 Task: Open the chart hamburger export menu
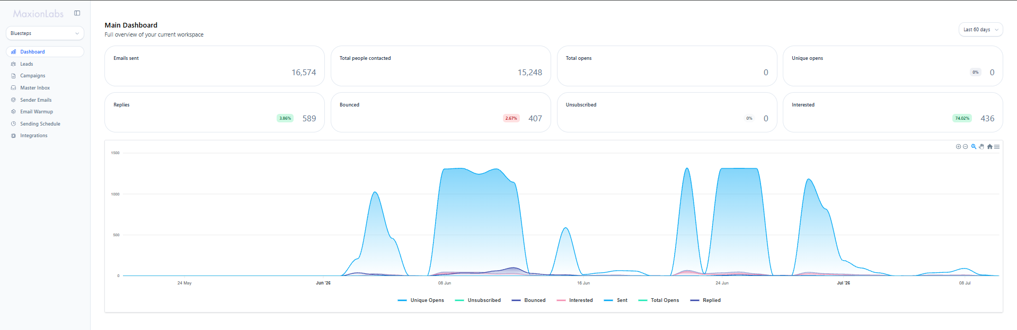(x=997, y=147)
